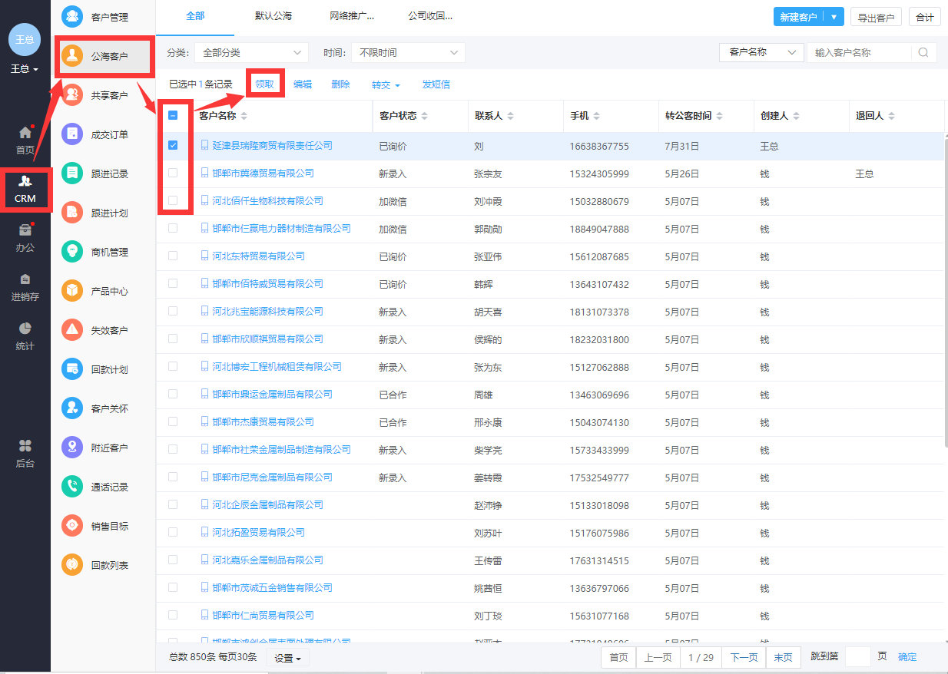The width and height of the screenshot is (948, 674).
Task: Open 公海客户 in sidebar
Action: coord(103,55)
